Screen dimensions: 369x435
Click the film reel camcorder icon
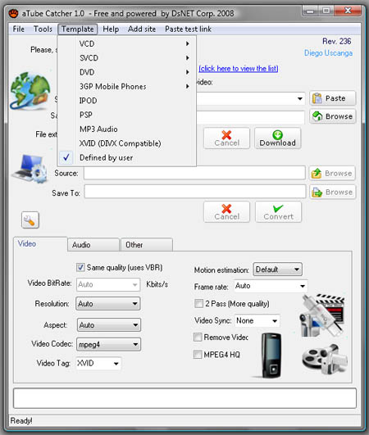tap(324, 360)
